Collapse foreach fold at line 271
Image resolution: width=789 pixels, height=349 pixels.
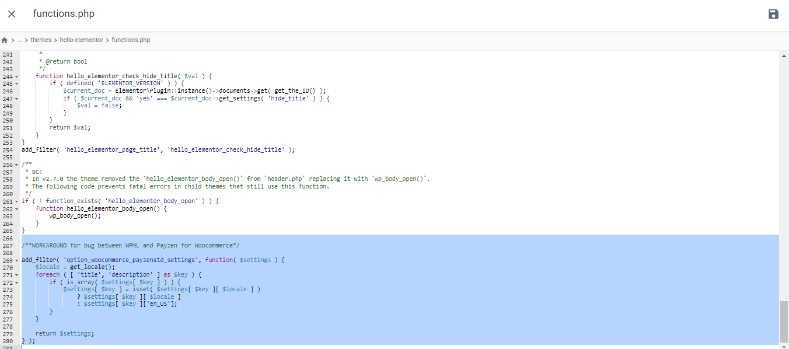(x=17, y=274)
